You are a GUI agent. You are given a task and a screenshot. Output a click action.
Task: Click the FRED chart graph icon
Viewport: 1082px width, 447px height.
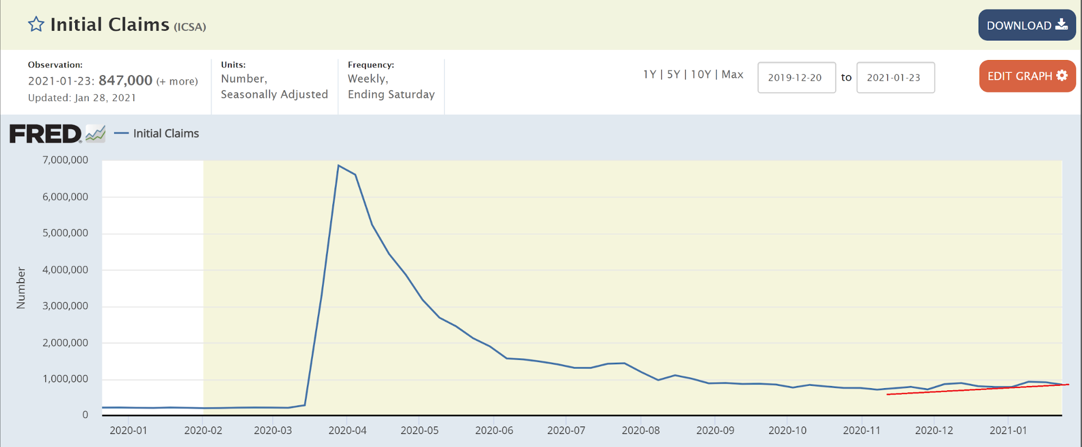tap(96, 134)
